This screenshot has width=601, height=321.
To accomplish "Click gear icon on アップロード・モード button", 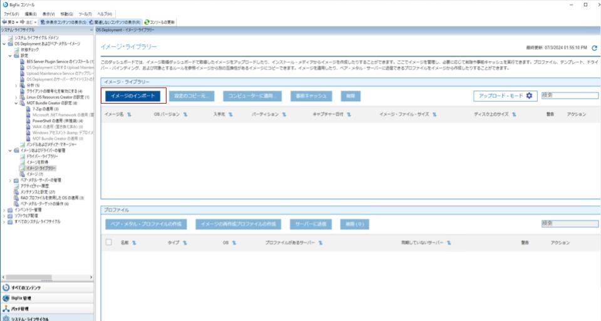I will coord(530,96).
